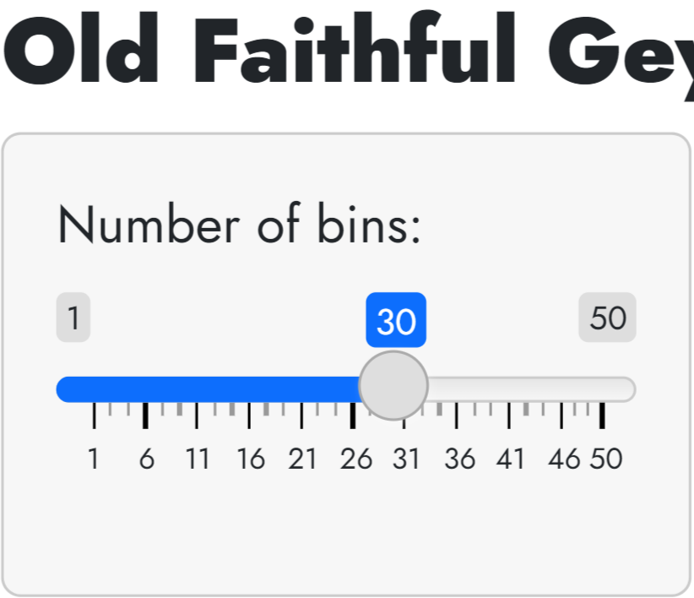This screenshot has height=598, width=694.
Task: Select the 16 tick label below the slider
Action: (250, 459)
